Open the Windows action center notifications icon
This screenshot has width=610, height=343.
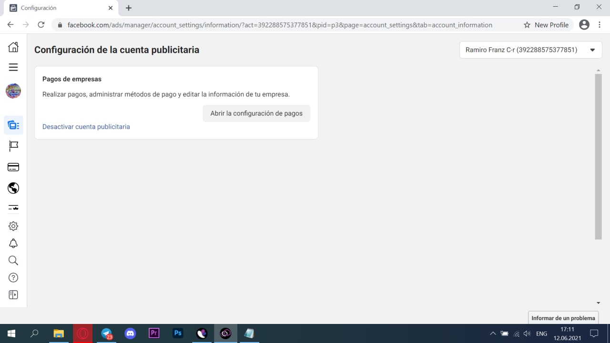pos(594,333)
